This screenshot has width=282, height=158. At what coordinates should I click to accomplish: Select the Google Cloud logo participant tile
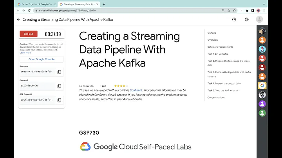tap(262, 86)
